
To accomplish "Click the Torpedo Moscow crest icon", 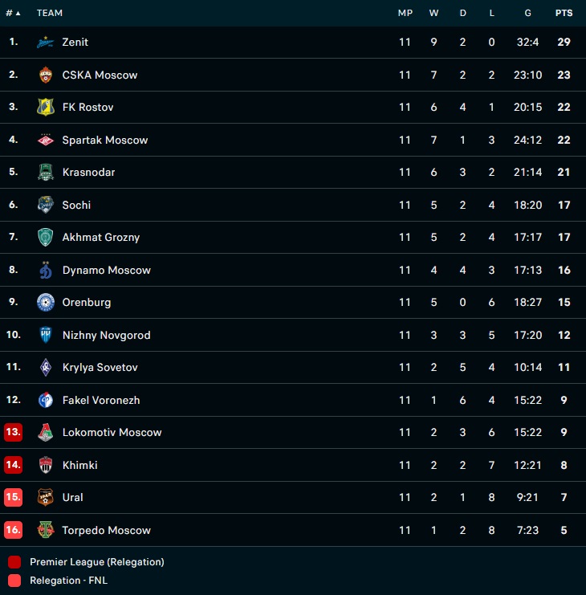I will (46, 530).
